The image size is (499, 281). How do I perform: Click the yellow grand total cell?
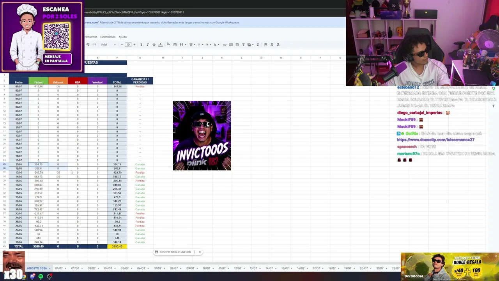point(117,247)
